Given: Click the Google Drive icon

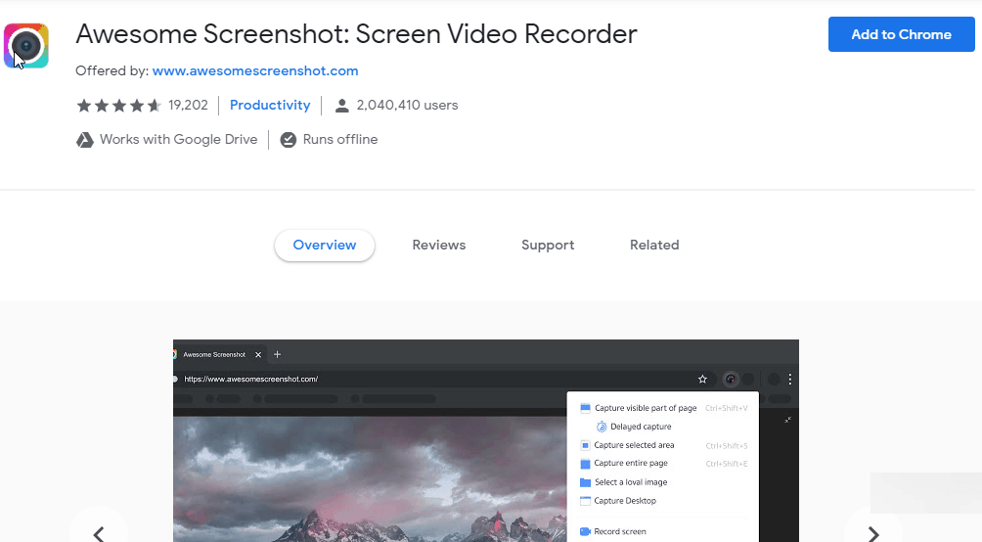Looking at the screenshot, I should [x=84, y=140].
